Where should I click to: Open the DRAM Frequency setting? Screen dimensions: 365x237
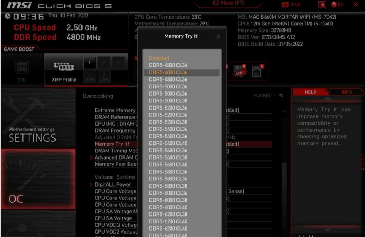point(183,130)
